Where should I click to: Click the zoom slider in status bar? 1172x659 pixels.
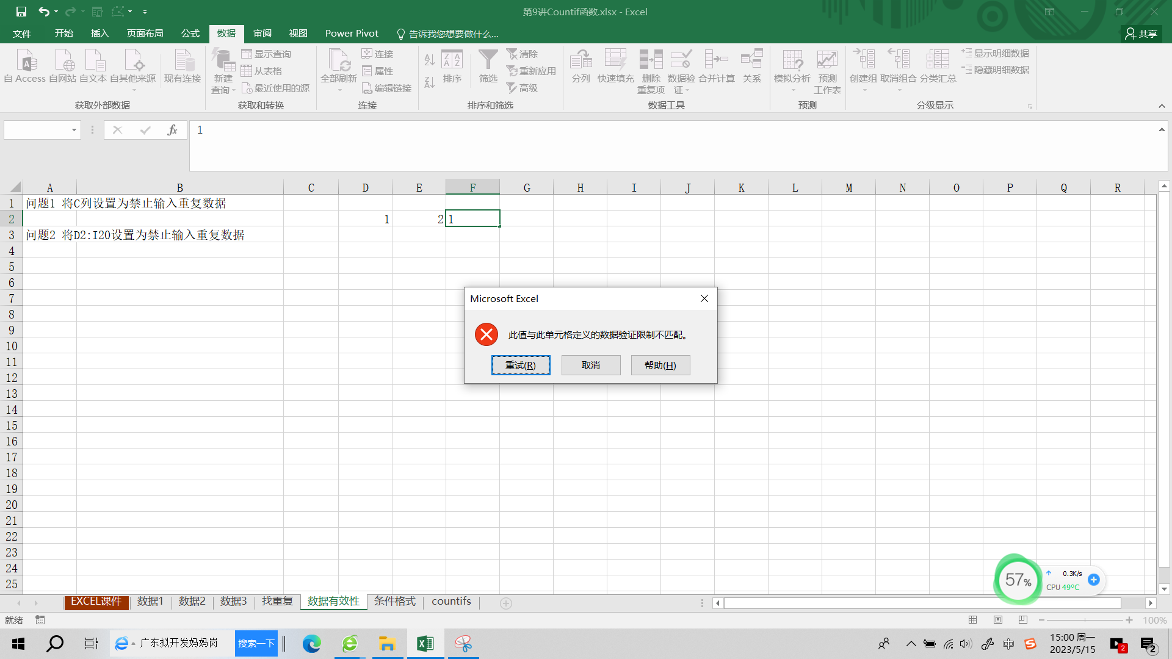coord(1085,620)
